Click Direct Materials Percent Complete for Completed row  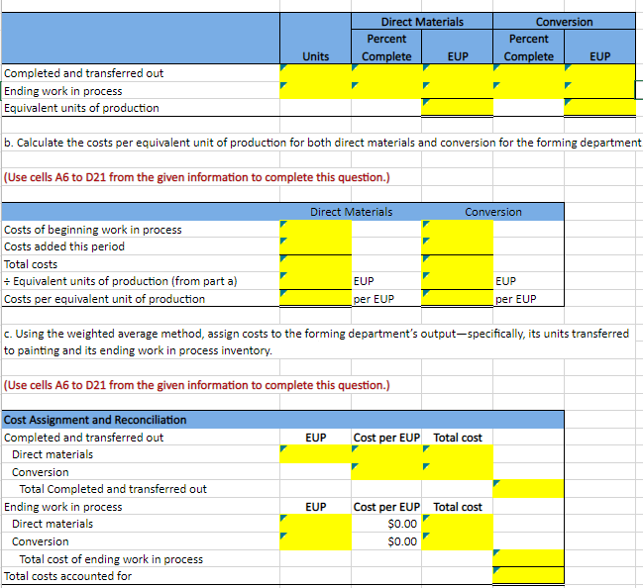386,73
